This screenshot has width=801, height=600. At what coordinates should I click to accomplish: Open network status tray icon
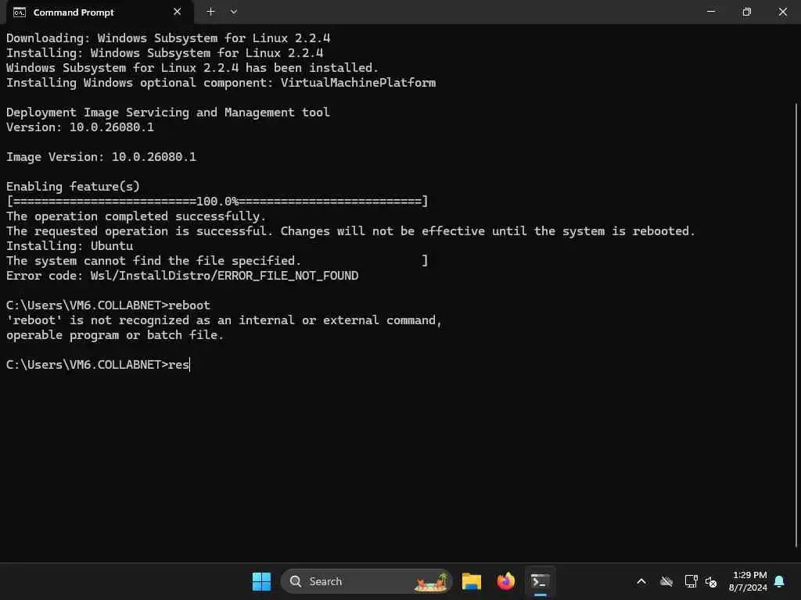coord(691,581)
